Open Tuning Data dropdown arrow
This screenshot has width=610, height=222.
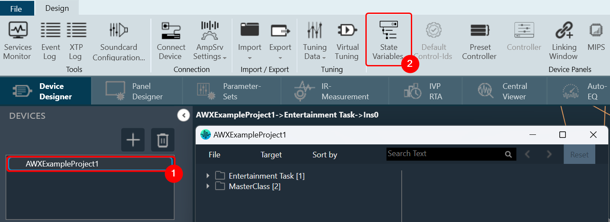click(x=324, y=58)
